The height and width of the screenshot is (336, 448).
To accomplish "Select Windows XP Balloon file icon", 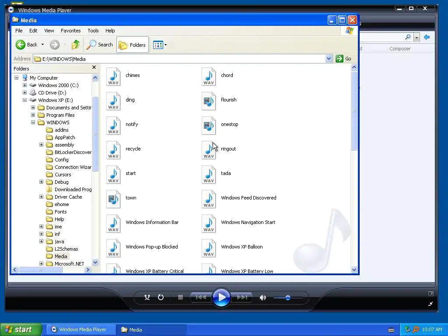I will tap(209, 248).
